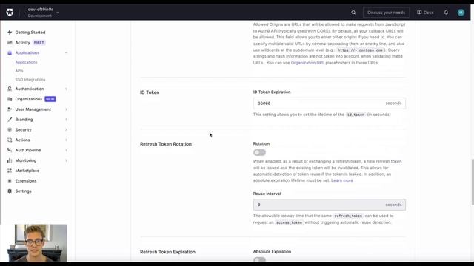Open the Settings menu item
Image resolution: width=474 pixels, height=266 pixels.
click(23, 191)
